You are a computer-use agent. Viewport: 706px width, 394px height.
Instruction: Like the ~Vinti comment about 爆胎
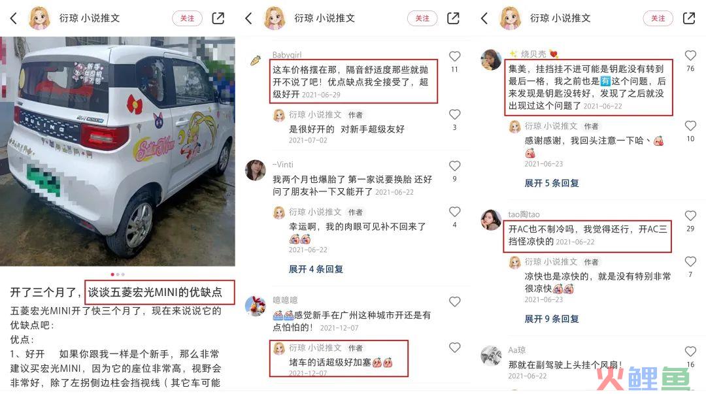[x=455, y=166]
